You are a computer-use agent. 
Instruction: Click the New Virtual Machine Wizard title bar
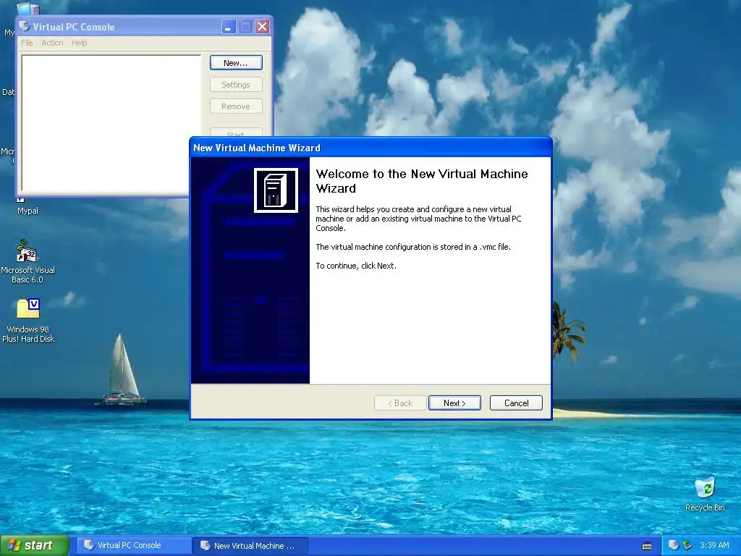click(x=370, y=148)
